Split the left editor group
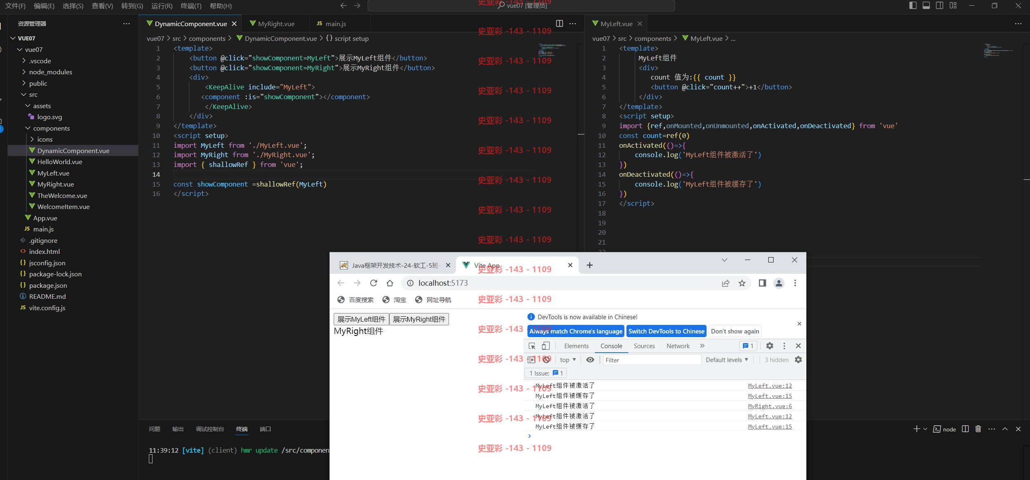The width and height of the screenshot is (1030, 480). (x=559, y=24)
